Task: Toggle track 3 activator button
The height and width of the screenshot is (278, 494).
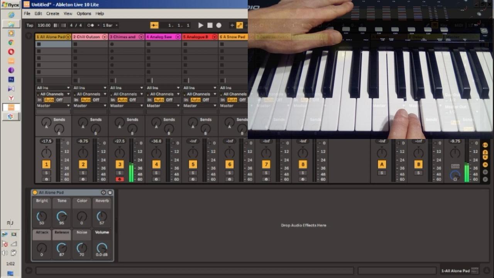Action: click(x=120, y=165)
